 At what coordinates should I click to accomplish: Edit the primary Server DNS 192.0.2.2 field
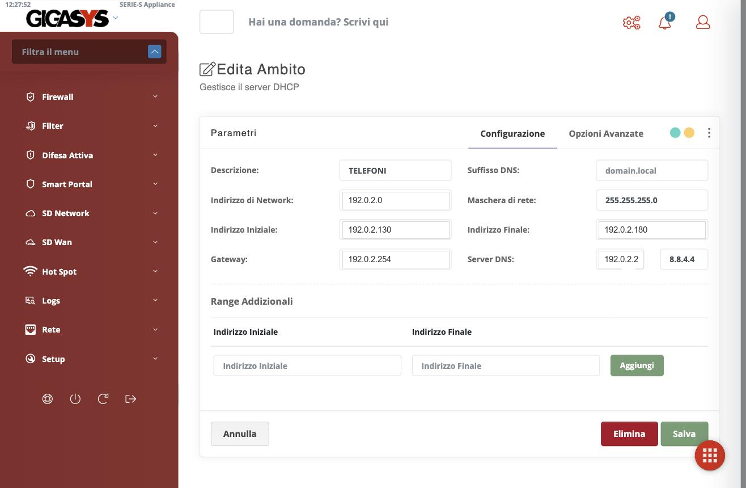coord(621,259)
